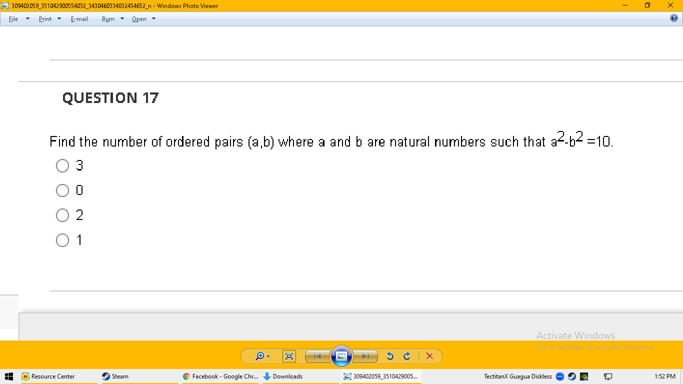This screenshot has height=384, width=683.
Task: Go to the previous image
Action: (x=317, y=356)
